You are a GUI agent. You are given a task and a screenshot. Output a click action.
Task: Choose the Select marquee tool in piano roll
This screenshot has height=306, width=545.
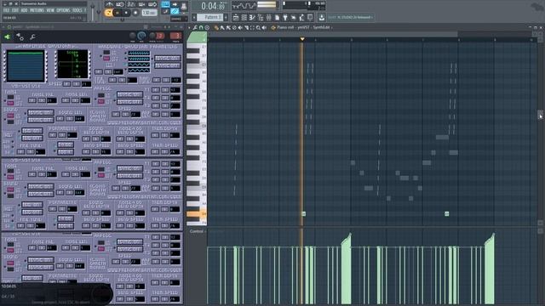252,27
